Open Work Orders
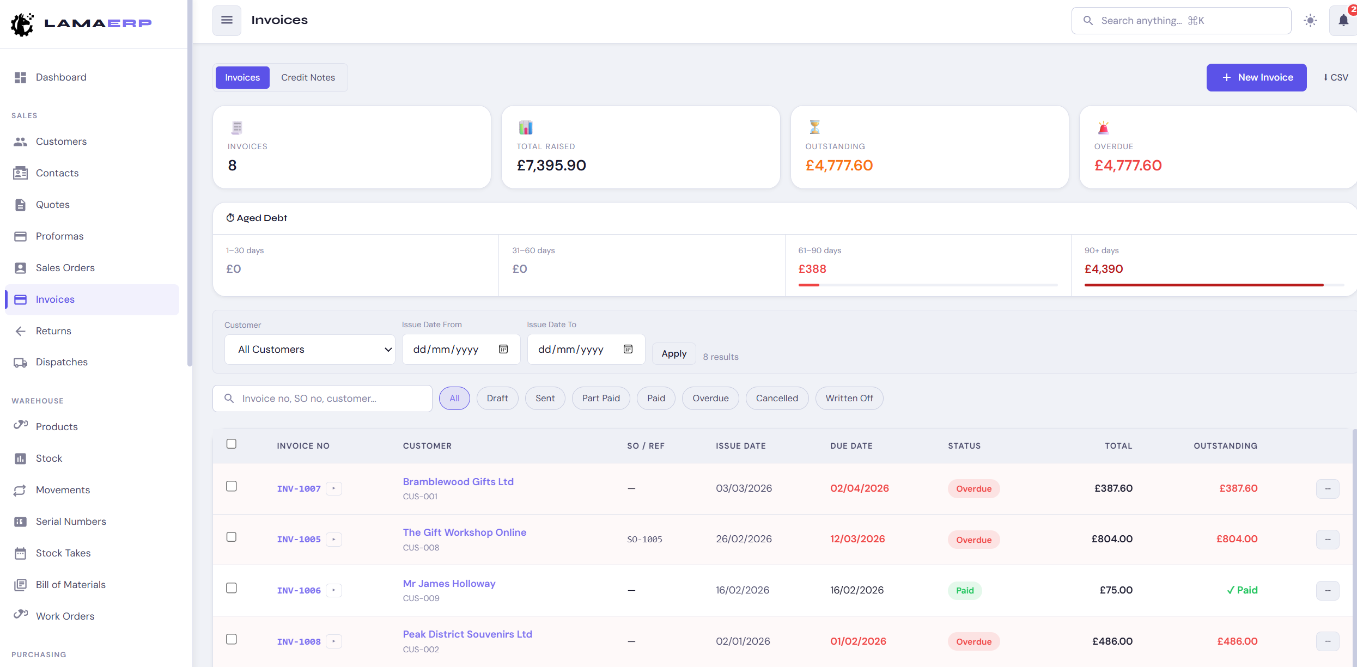The height and width of the screenshot is (667, 1357). pyautogui.click(x=92, y=616)
